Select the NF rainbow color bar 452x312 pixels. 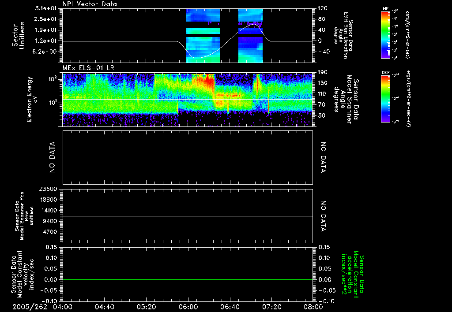[386, 35]
